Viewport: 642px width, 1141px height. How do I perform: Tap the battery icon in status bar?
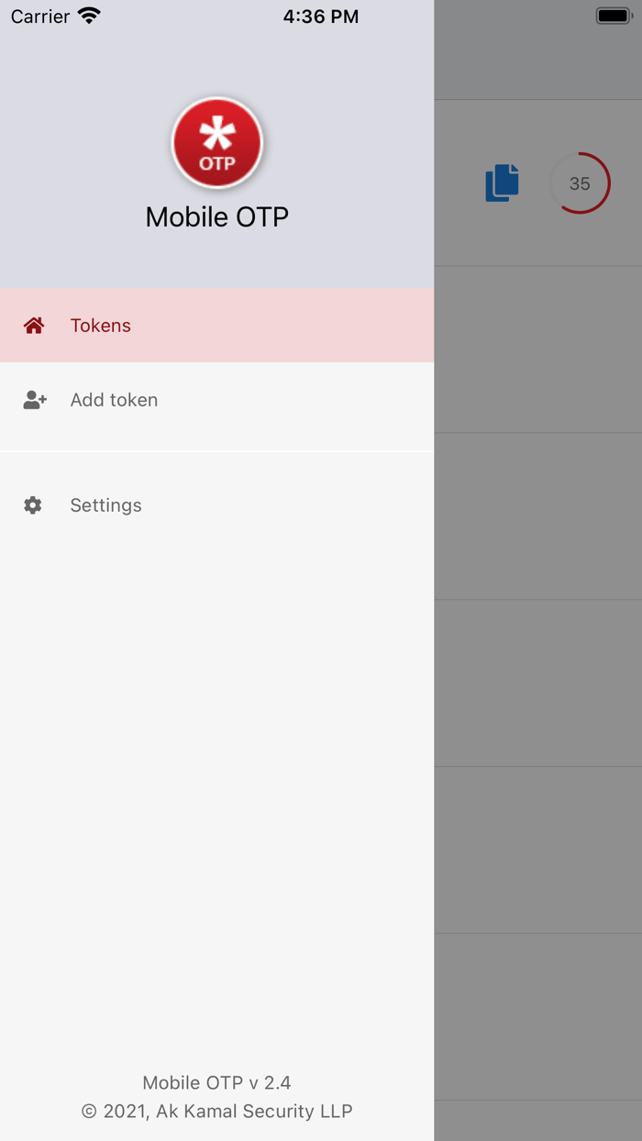pyautogui.click(x=614, y=16)
